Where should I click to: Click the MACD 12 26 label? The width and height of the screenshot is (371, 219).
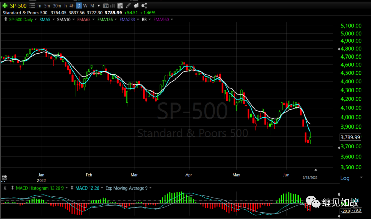coord(87,188)
